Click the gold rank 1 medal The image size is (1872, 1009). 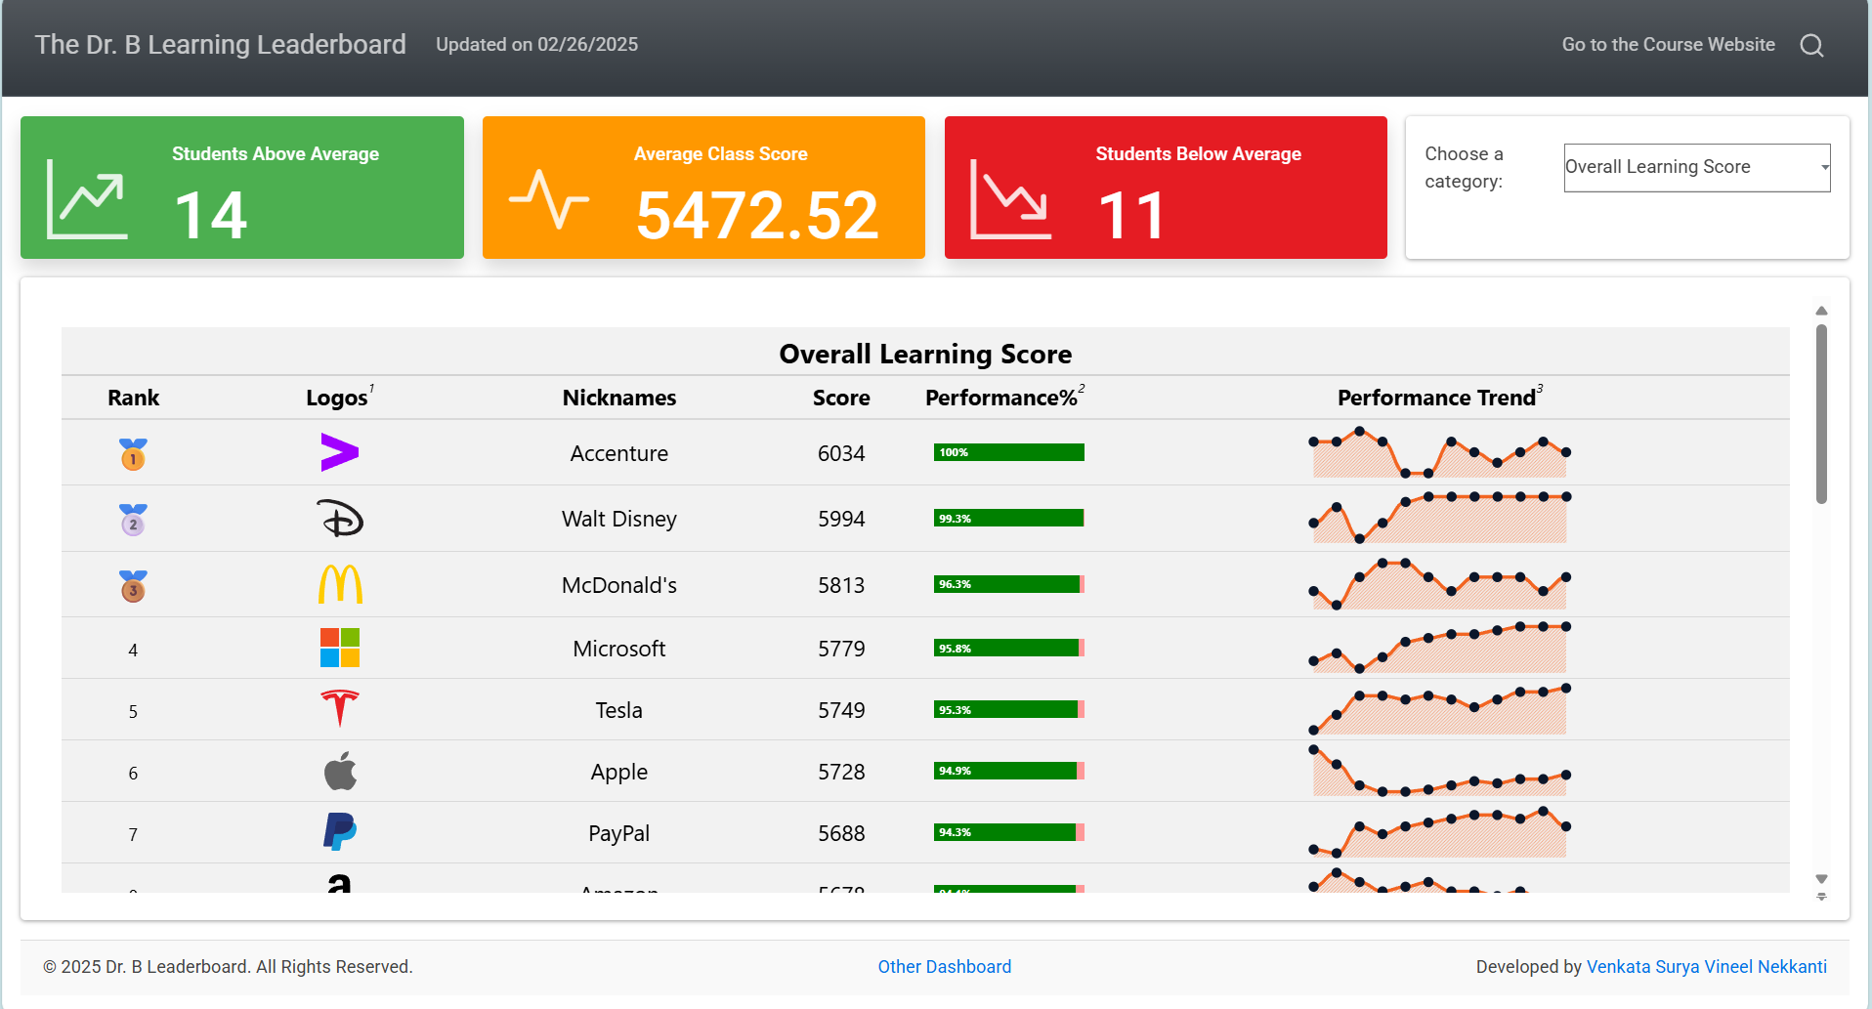click(x=133, y=454)
